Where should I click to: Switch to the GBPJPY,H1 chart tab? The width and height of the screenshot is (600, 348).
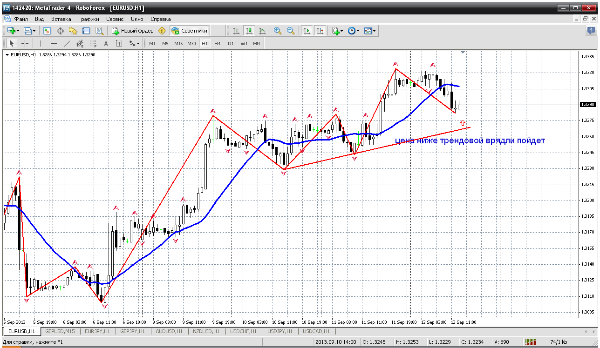(x=133, y=331)
